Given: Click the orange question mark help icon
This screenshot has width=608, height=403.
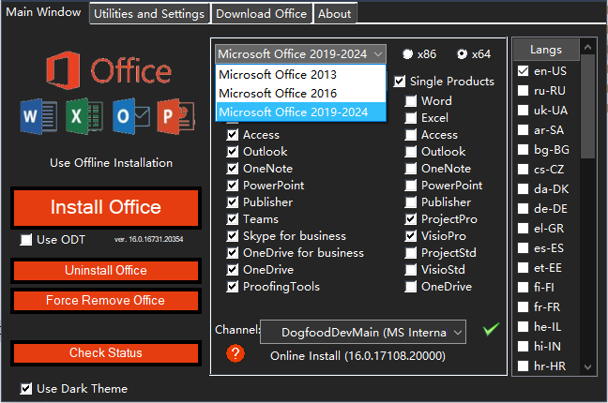Looking at the screenshot, I should point(236,353).
